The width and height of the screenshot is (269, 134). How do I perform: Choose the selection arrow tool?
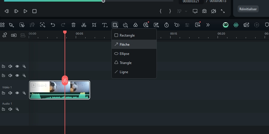point(11,25)
